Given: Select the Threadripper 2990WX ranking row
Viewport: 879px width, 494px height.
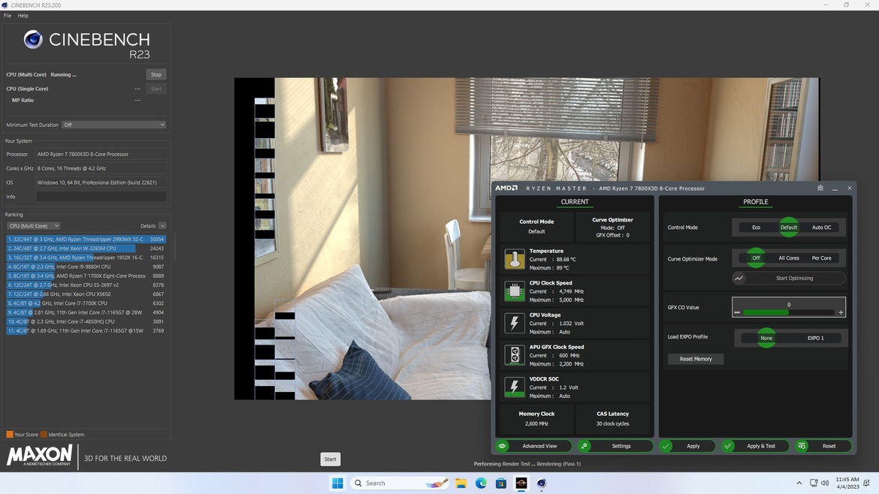Looking at the screenshot, I should [86, 239].
